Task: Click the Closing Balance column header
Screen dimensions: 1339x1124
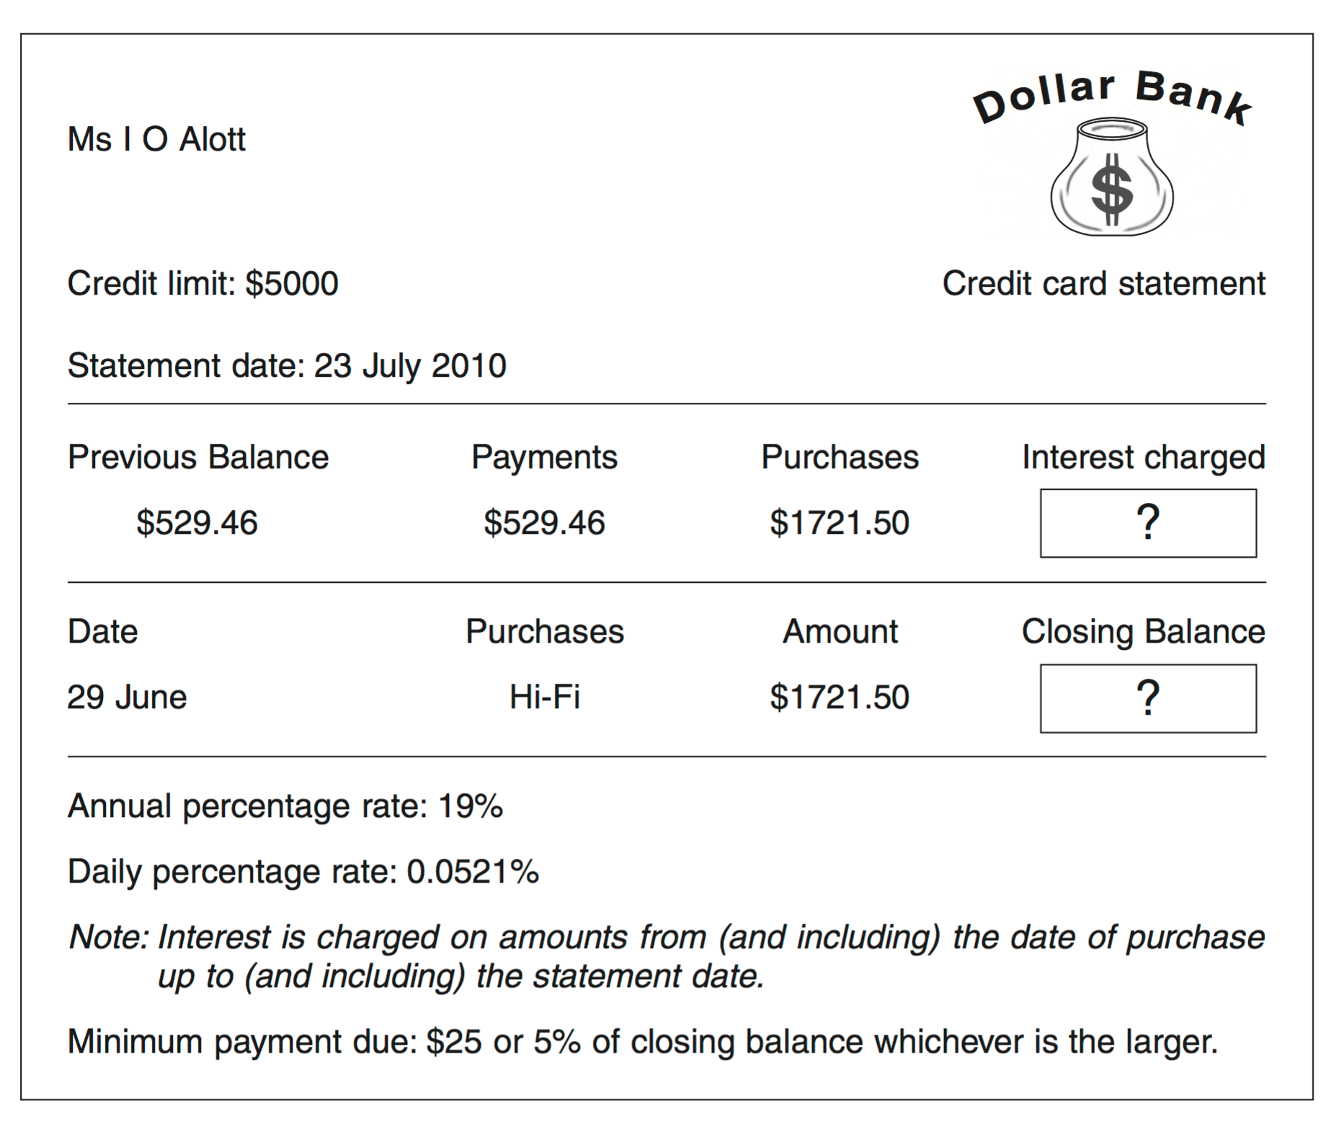Action: click(1144, 632)
